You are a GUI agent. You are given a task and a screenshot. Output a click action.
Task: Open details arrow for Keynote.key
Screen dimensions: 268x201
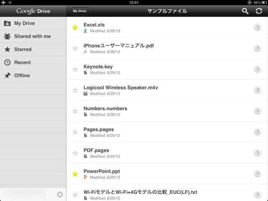click(257, 69)
